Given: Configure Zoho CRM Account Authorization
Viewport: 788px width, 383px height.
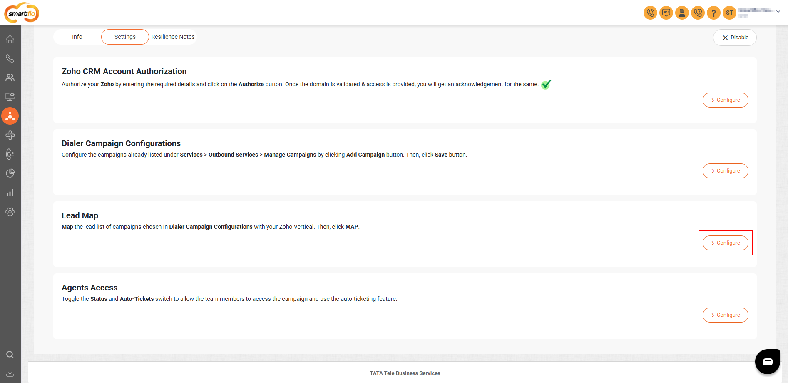Looking at the screenshot, I should pos(725,100).
